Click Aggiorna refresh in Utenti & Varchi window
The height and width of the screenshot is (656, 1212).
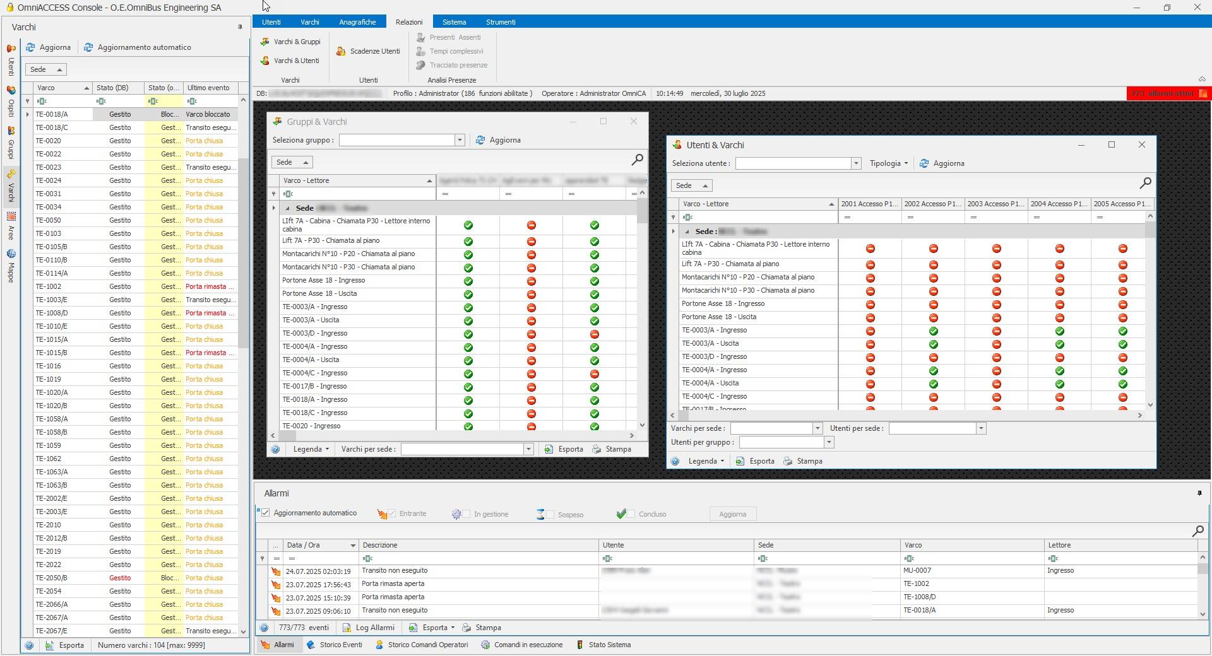point(942,163)
